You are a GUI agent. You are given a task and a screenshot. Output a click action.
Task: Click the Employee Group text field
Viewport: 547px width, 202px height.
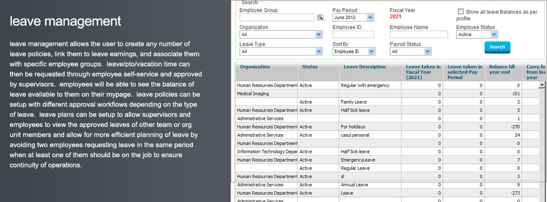277,17
